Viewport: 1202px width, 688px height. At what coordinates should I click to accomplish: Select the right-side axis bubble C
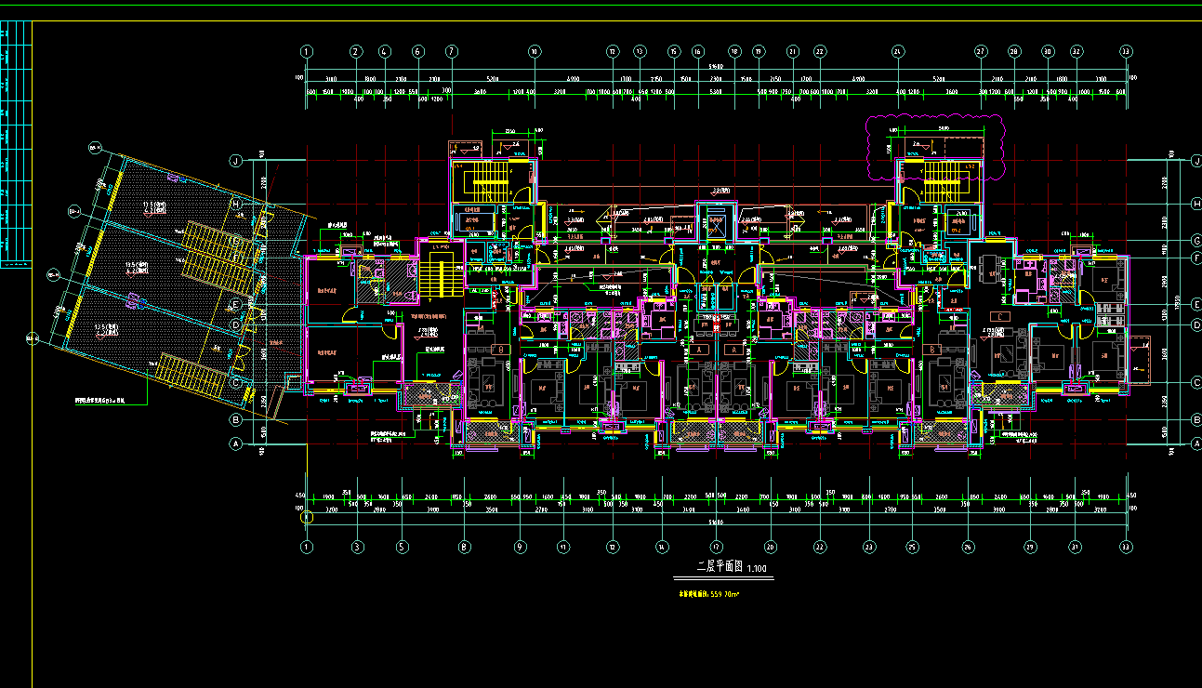[x=1195, y=382]
